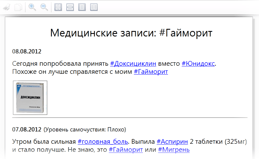Viewport: 259px width, 159px height.
Task: Open the #головная_боль hashtag link
Action: (103, 142)
